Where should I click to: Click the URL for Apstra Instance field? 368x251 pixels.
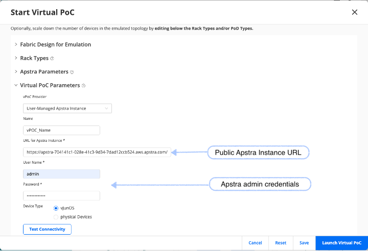click(97, 152)
